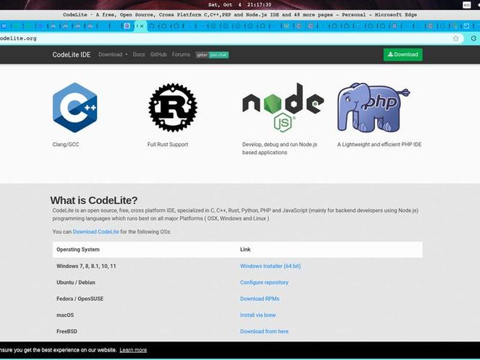Click the PHP elephant logo

(373, 107)
